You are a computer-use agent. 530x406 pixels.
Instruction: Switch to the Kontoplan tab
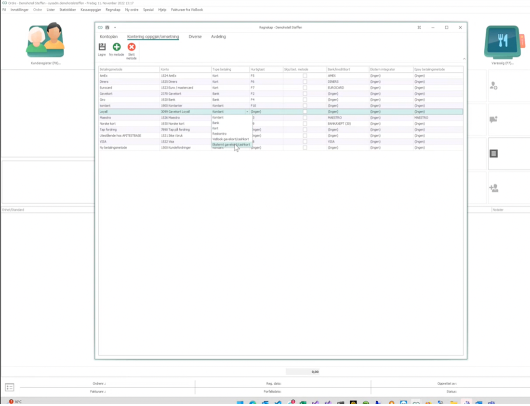click(108, 37)
